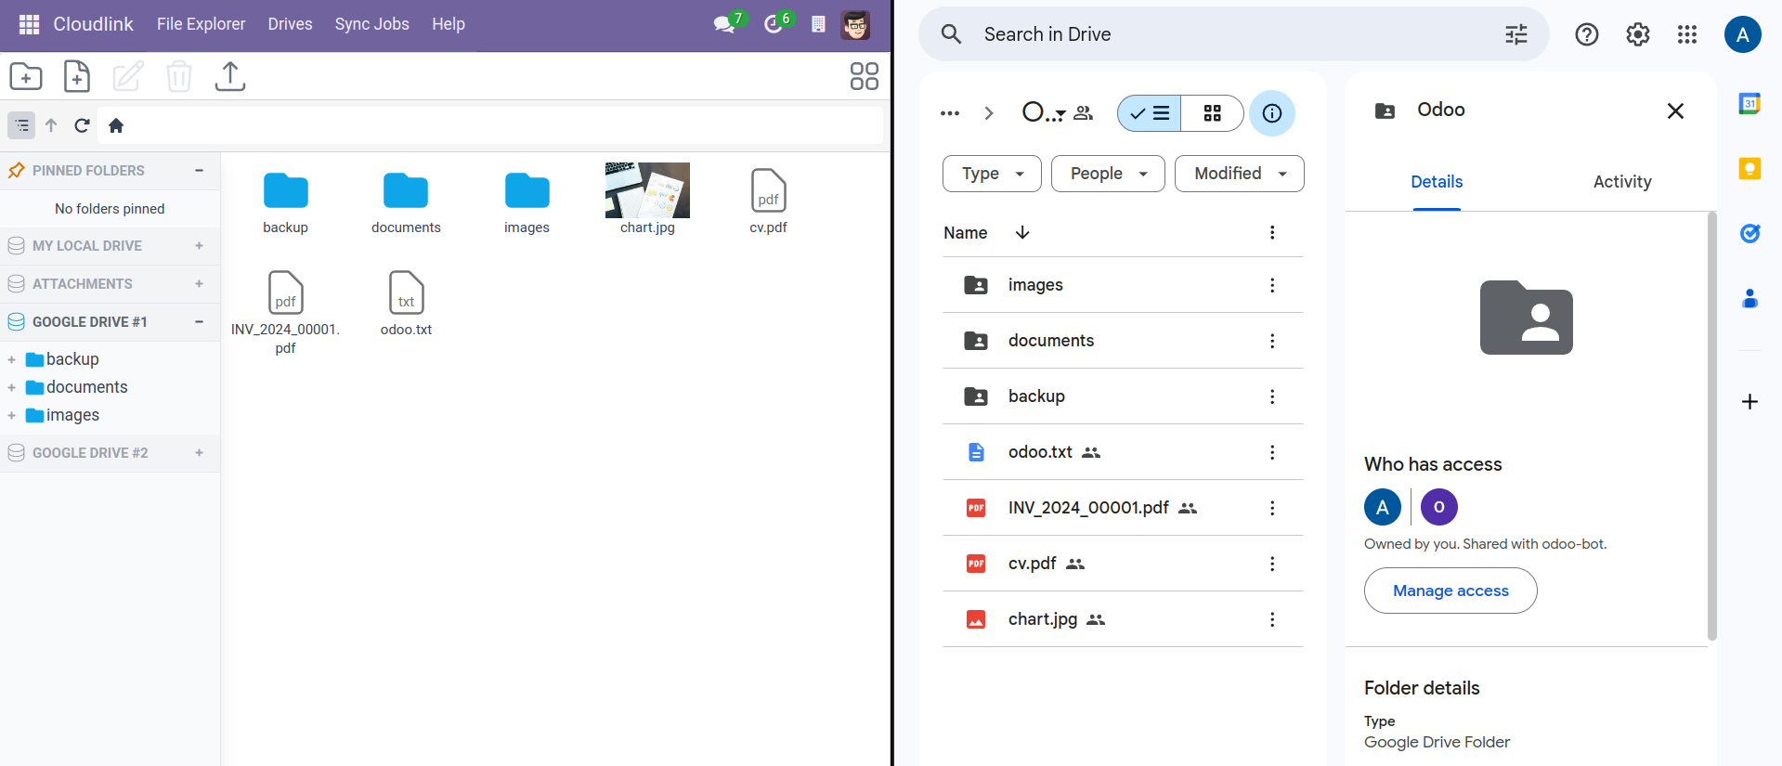Viewport: 1782px width, 766px height.
Task: Click the upload icon in Cloudlink toolbar
Action: [x=229, y=76]
